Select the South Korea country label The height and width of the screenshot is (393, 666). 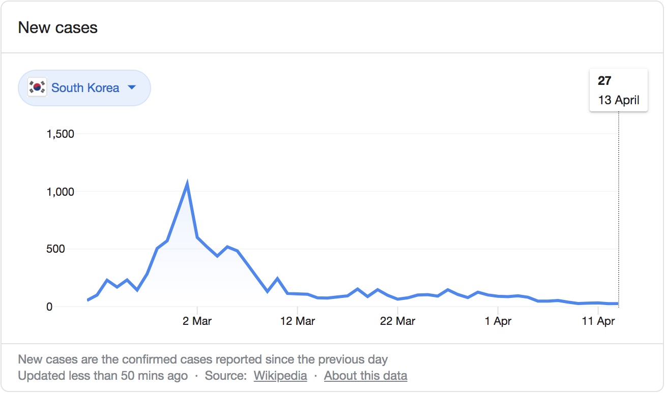(85, 88)
